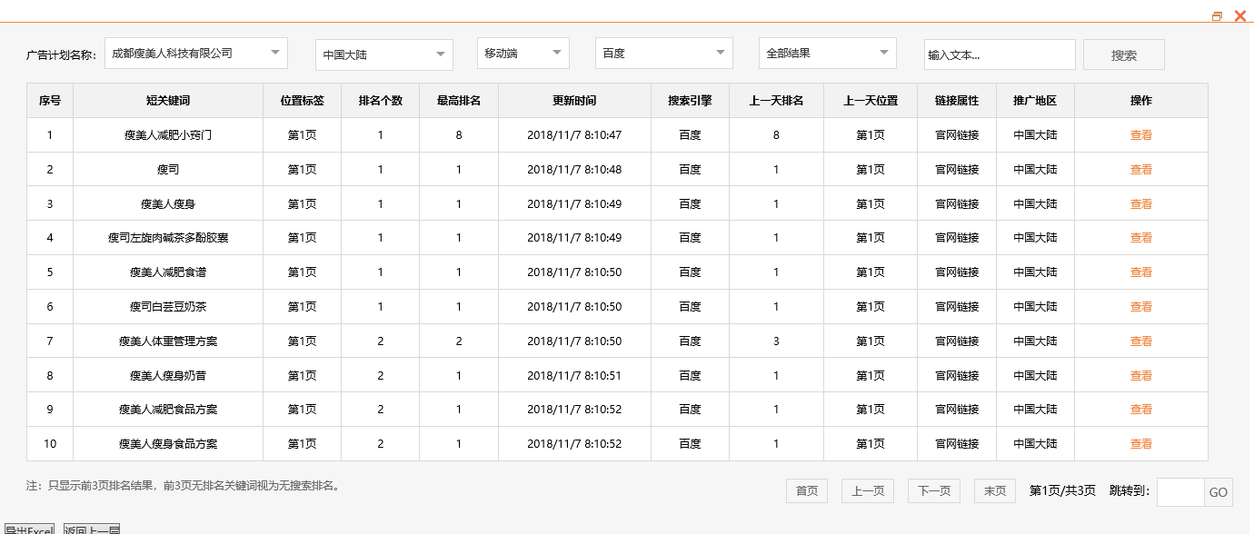Viewport: 1254px width, 534px height.
Task: View details for keyword 瘦美人减肥小窍门
Action: pos(1140,134)
